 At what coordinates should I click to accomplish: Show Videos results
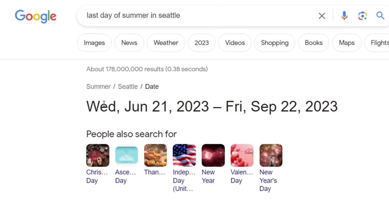pos(235,43)
